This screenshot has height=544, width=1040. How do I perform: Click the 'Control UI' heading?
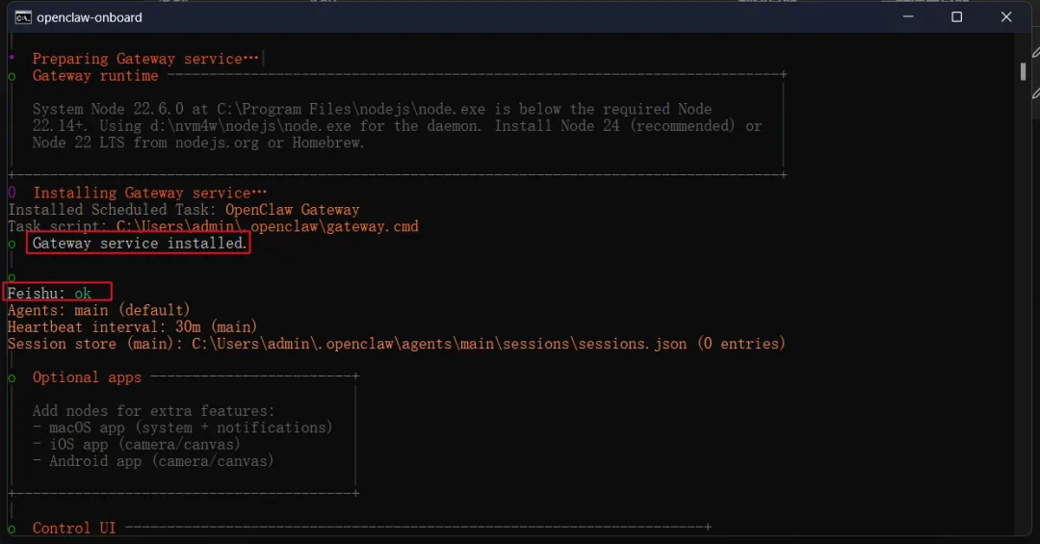pos(74,528)
